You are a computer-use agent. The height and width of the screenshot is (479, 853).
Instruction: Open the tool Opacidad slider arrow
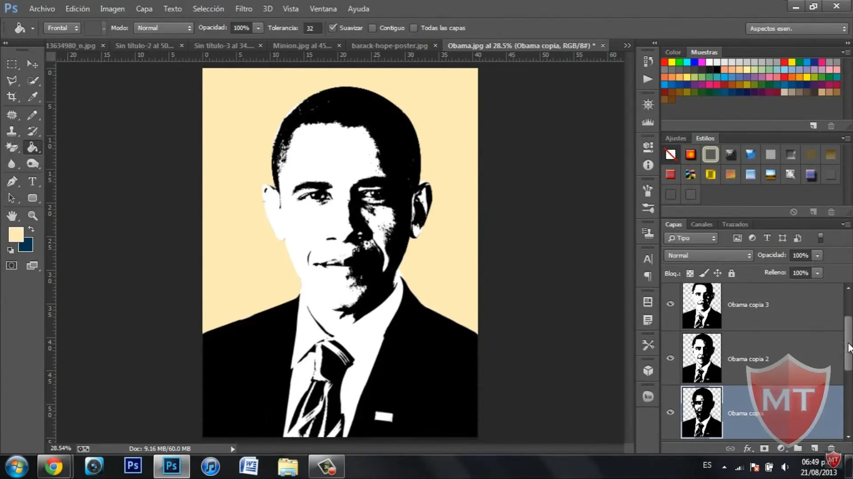pos(258,28)
